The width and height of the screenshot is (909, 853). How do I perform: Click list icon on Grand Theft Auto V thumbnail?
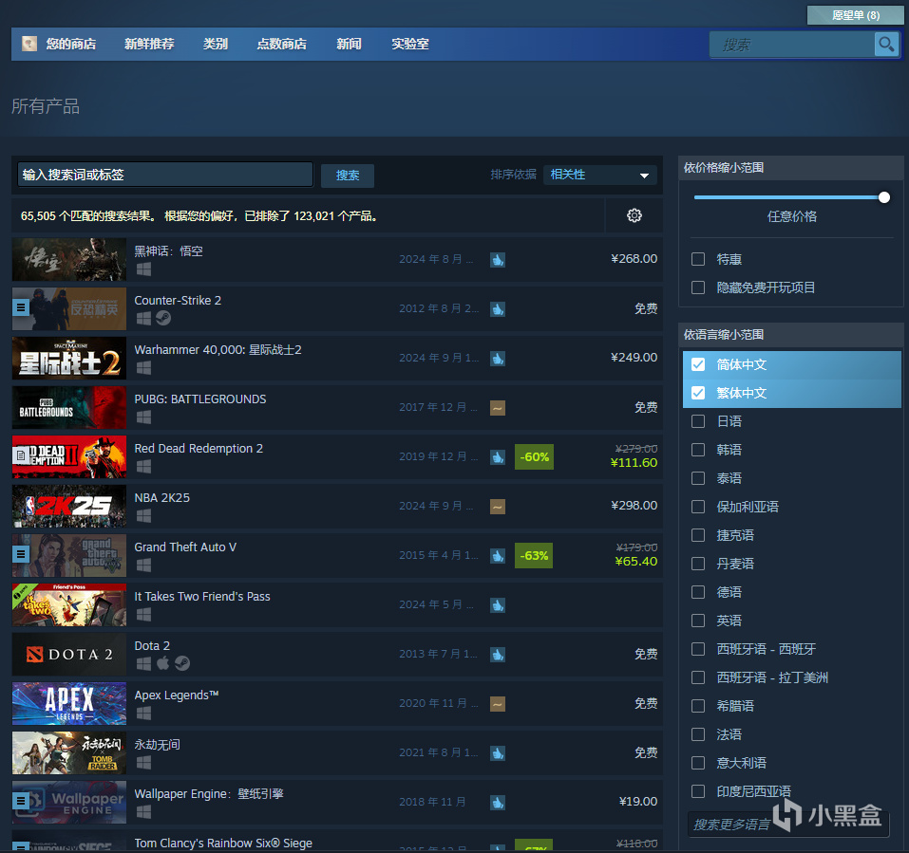[x=21, y=554]
